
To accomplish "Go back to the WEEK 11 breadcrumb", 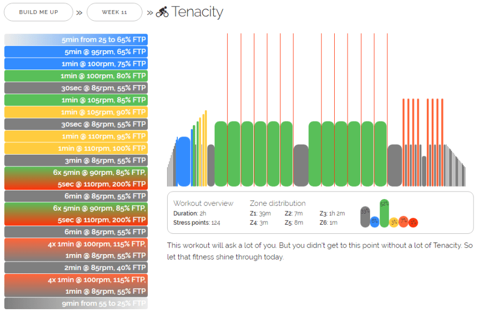I will [x=114, y=12].
